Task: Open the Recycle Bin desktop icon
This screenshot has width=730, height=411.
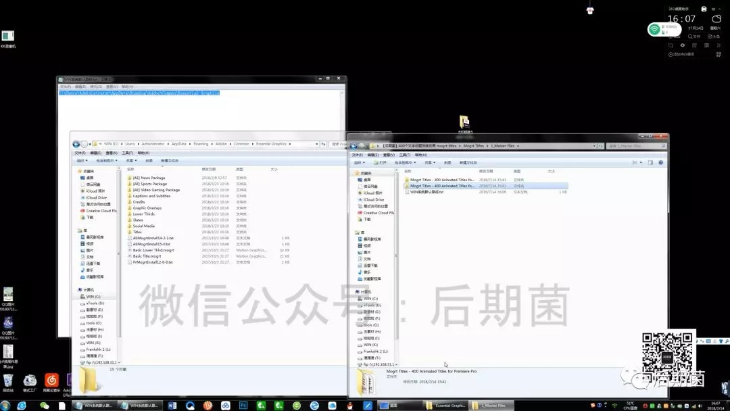Action: pos(8,383)
